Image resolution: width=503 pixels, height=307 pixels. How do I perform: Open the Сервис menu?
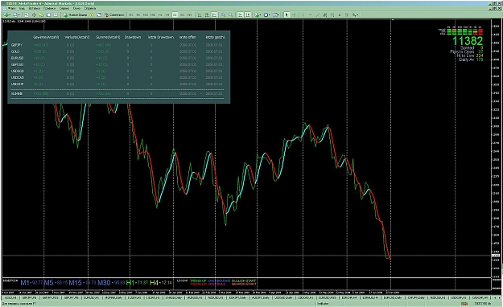click(x=64, y=8)
